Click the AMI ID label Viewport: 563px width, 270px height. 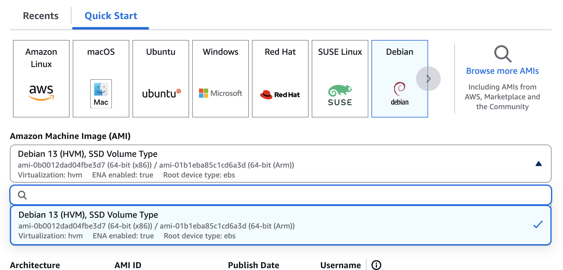coord(128,265)
